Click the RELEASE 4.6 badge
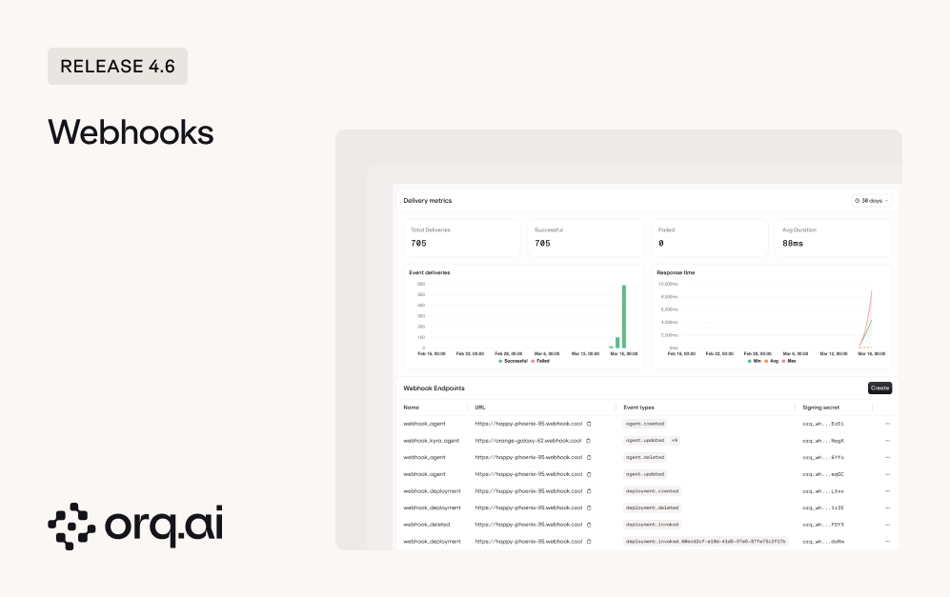950x597 pixels. click(117, 66)
